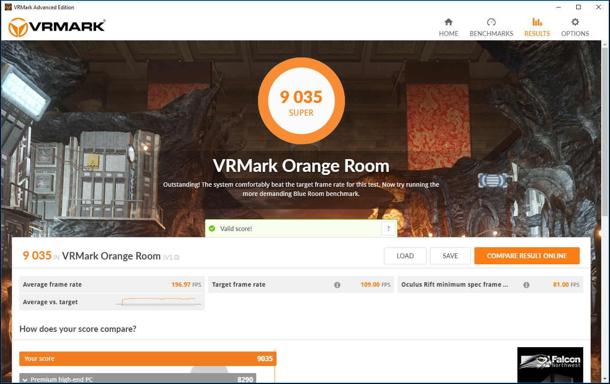The image size is (610, 384).
Task: Click the info icon beside Oculus Rift minimum spec
Action: coord(526,285)
